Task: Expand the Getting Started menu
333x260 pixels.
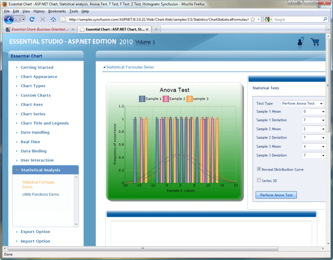Action: pyautogui.click(x=37, y=67)
